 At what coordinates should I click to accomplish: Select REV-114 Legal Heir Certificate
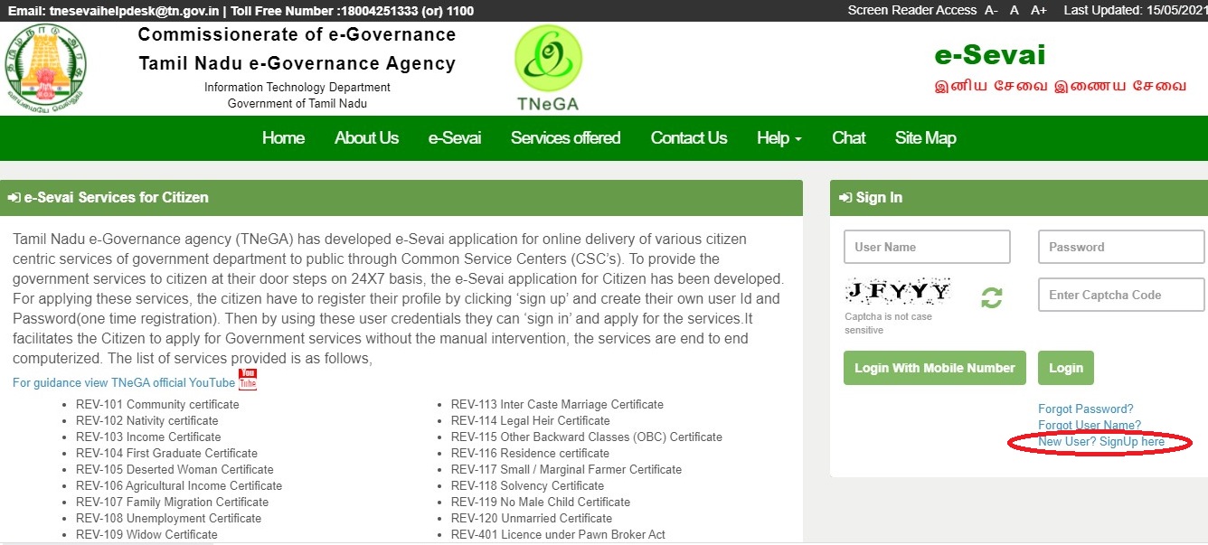(531, 421)
